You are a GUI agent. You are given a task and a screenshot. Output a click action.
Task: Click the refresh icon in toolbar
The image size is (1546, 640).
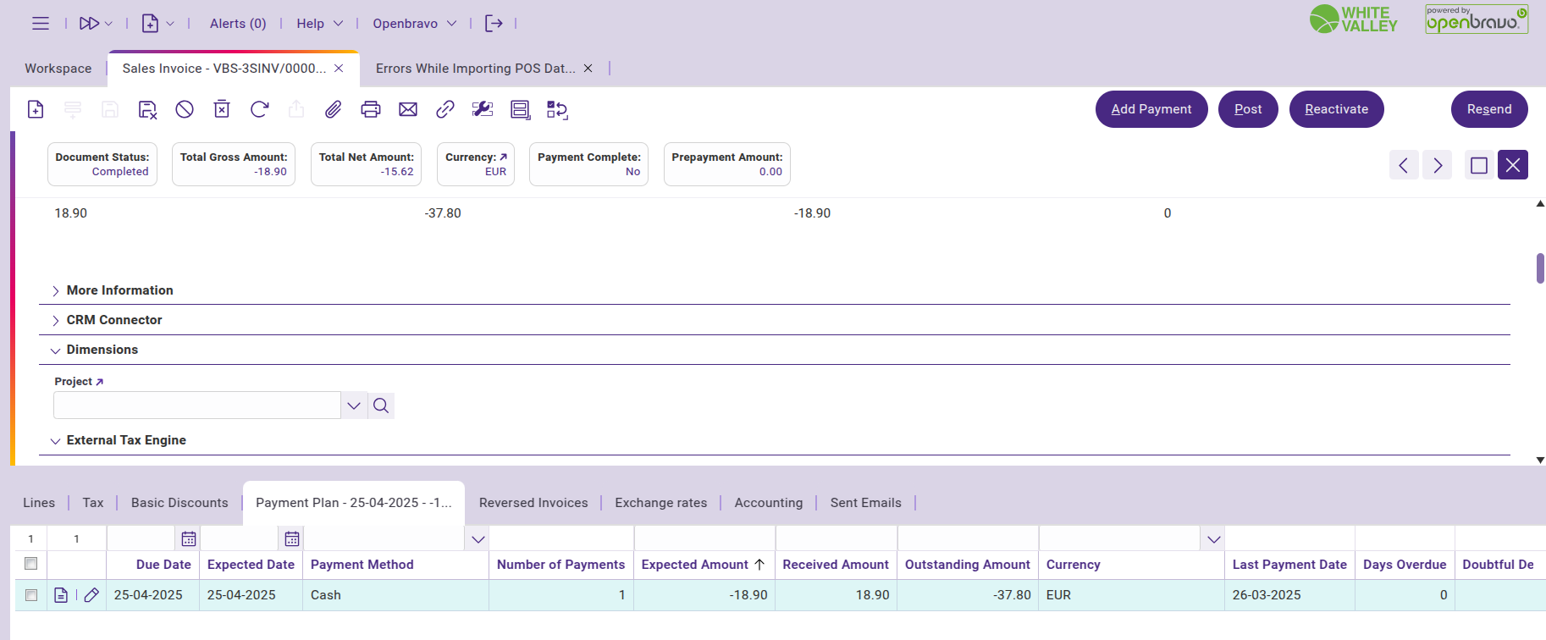point(259,109)
